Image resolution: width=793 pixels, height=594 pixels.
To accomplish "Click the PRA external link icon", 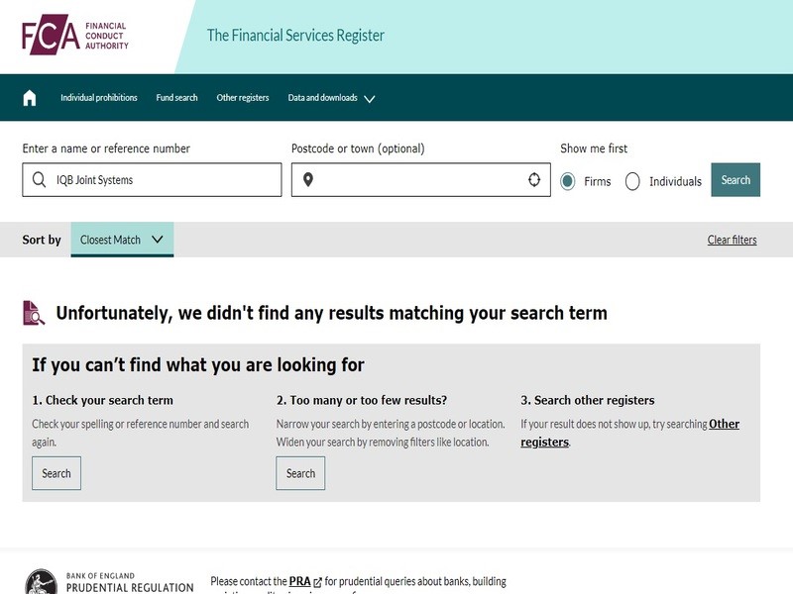I will click(317, 582).
